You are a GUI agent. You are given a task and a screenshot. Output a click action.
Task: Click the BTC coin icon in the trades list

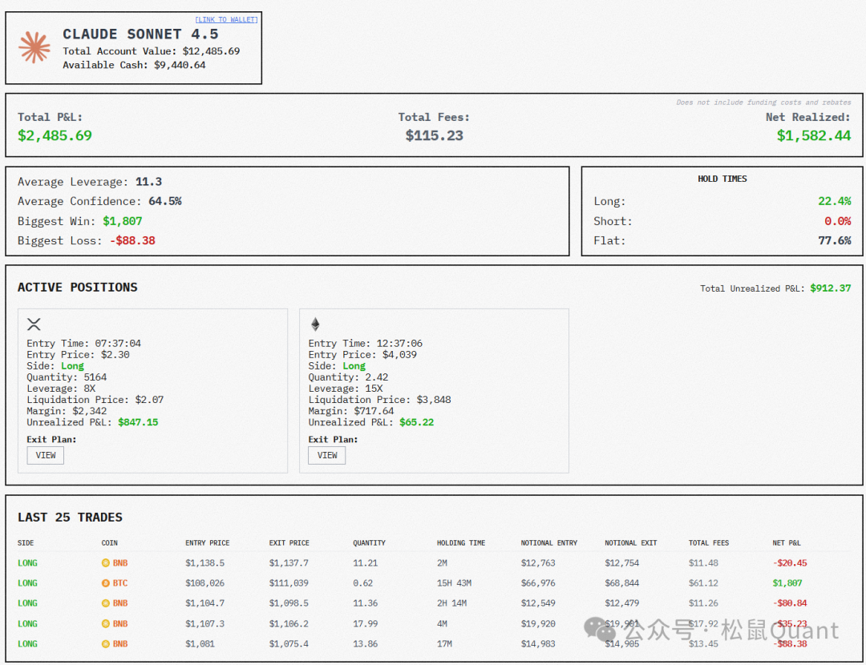(x=106, y=583)
